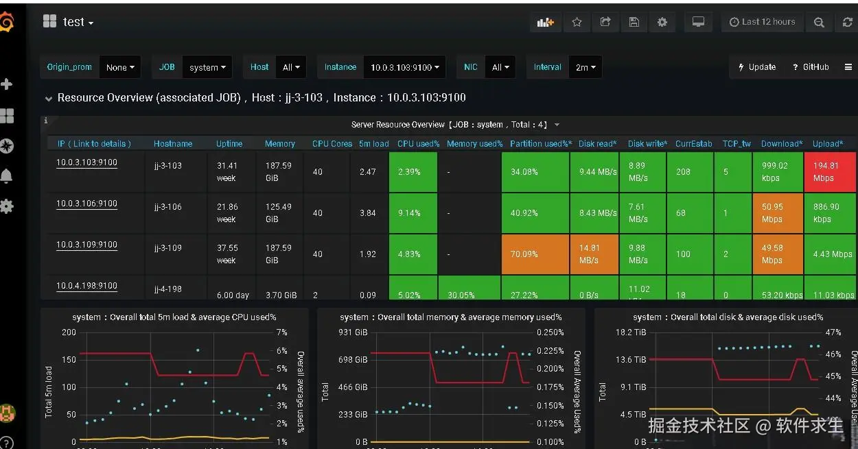The width and height of the screenshot is (858, 449).
Task: Sort by Download* column header
Action: tap(782, 144)
